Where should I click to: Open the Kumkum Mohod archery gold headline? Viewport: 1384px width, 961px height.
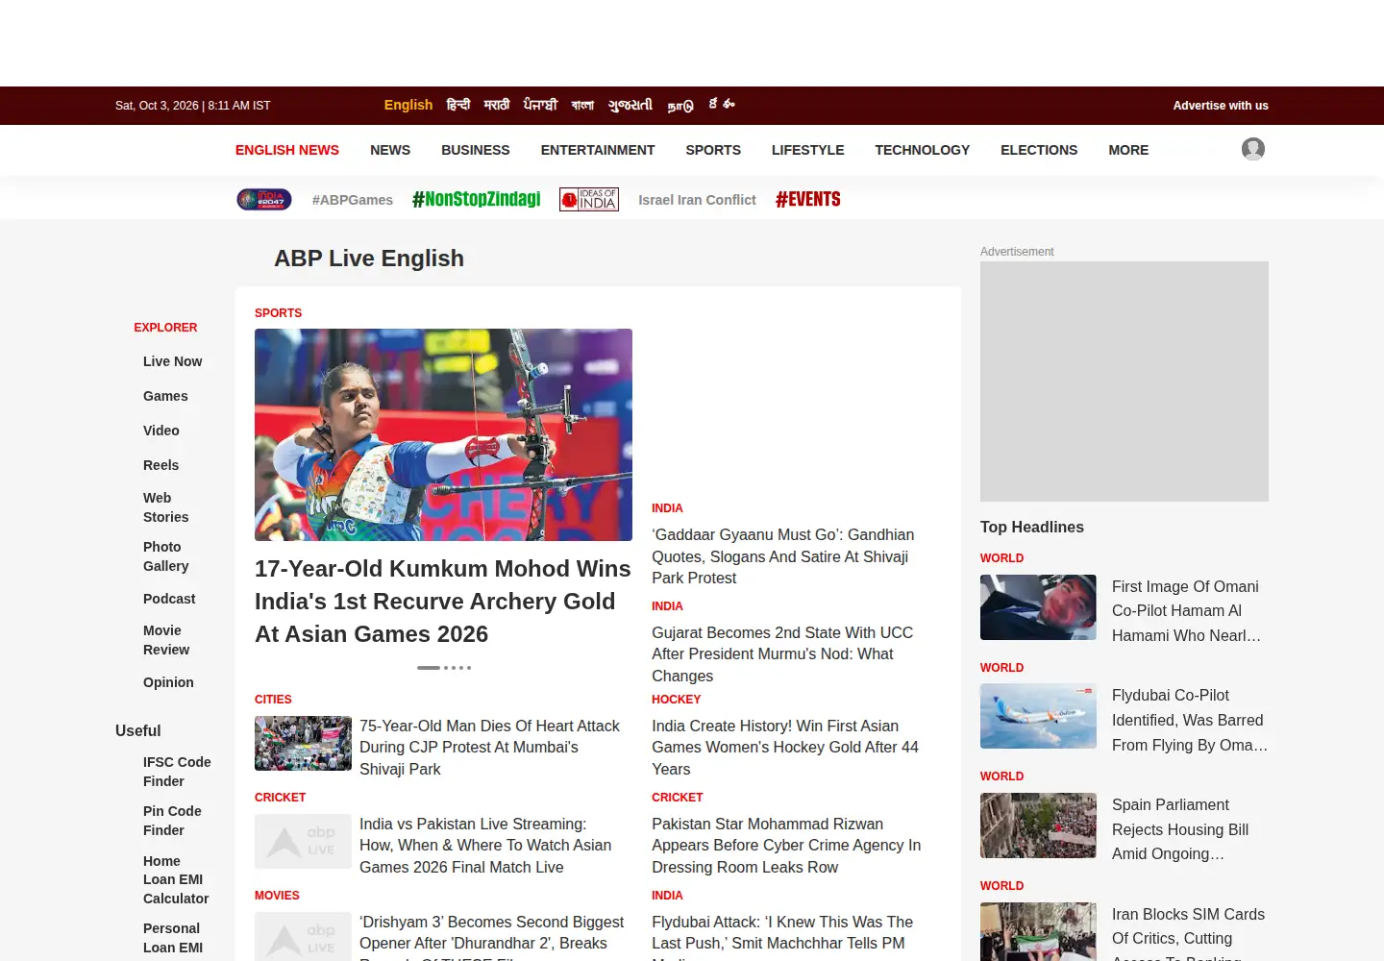tap(443, 601)
